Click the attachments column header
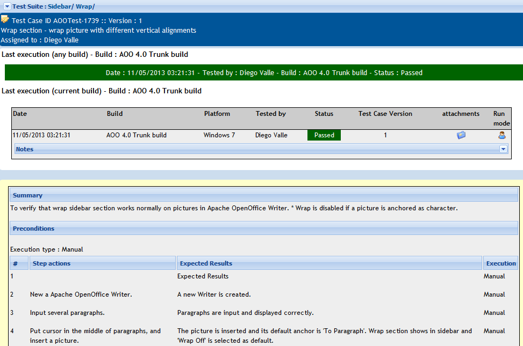523x346 pixels. (461, 114)
